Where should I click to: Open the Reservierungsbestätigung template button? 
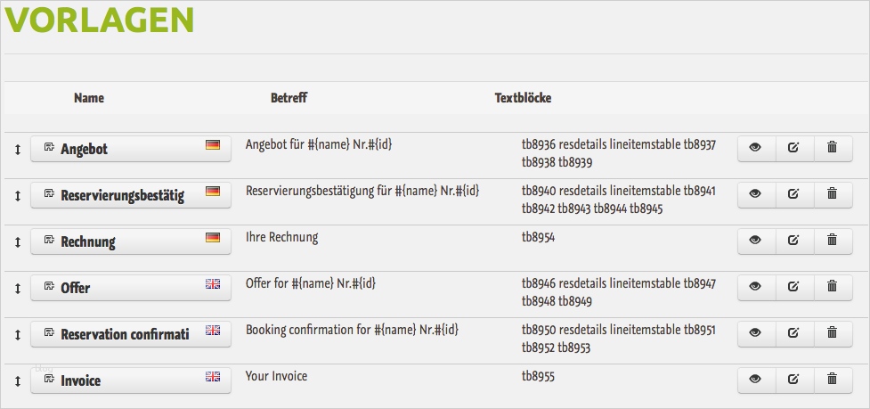[x=122, y=195]
